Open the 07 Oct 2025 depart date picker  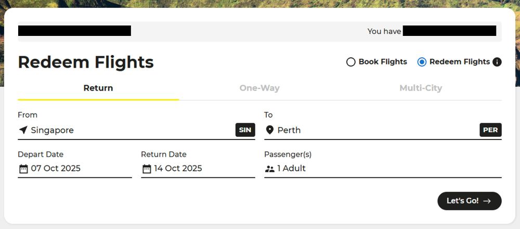pos(56,169)
